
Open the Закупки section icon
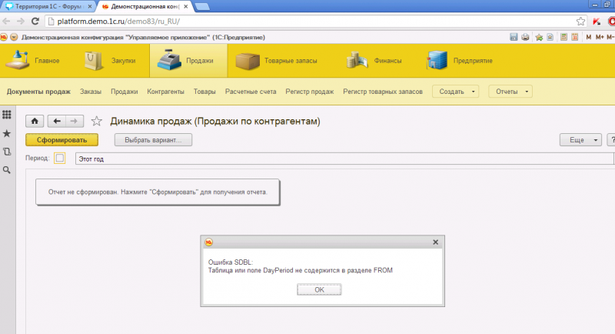click(x=93, y=61)
